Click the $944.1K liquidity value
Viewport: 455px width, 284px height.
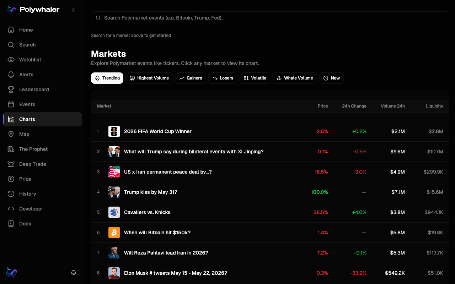434,212
